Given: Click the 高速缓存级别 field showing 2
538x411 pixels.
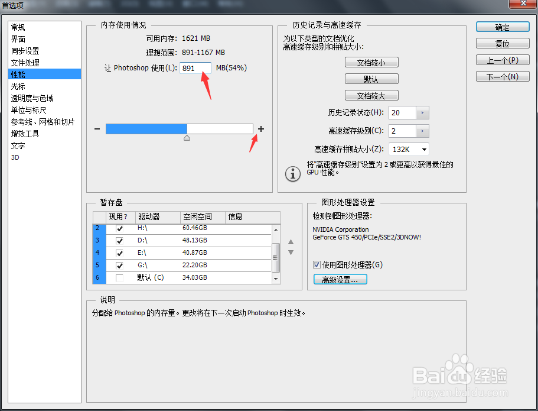Looking at the screenshot, I should pyautogui.click(x=402, y=131).
